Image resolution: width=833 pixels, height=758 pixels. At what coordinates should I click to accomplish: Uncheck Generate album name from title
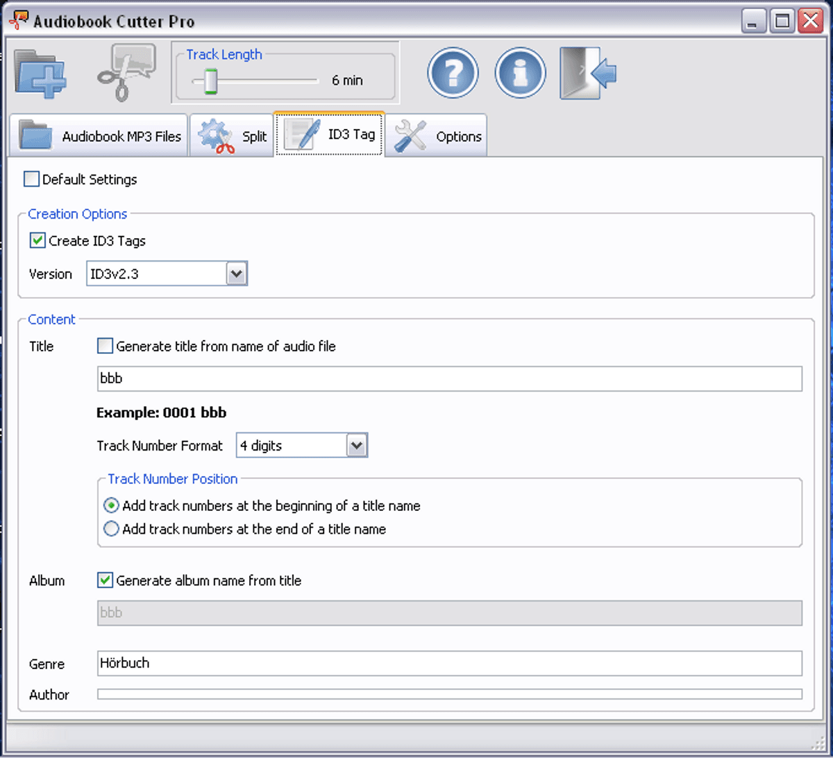coord(105,580)
